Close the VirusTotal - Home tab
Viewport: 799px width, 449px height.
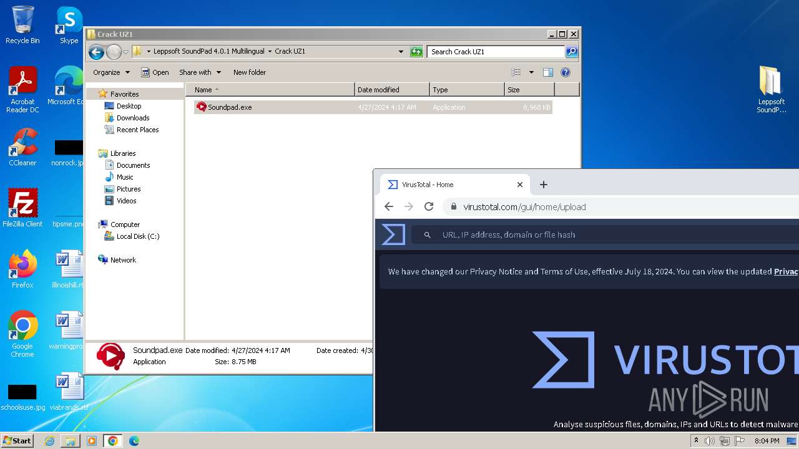click(519, 185)
